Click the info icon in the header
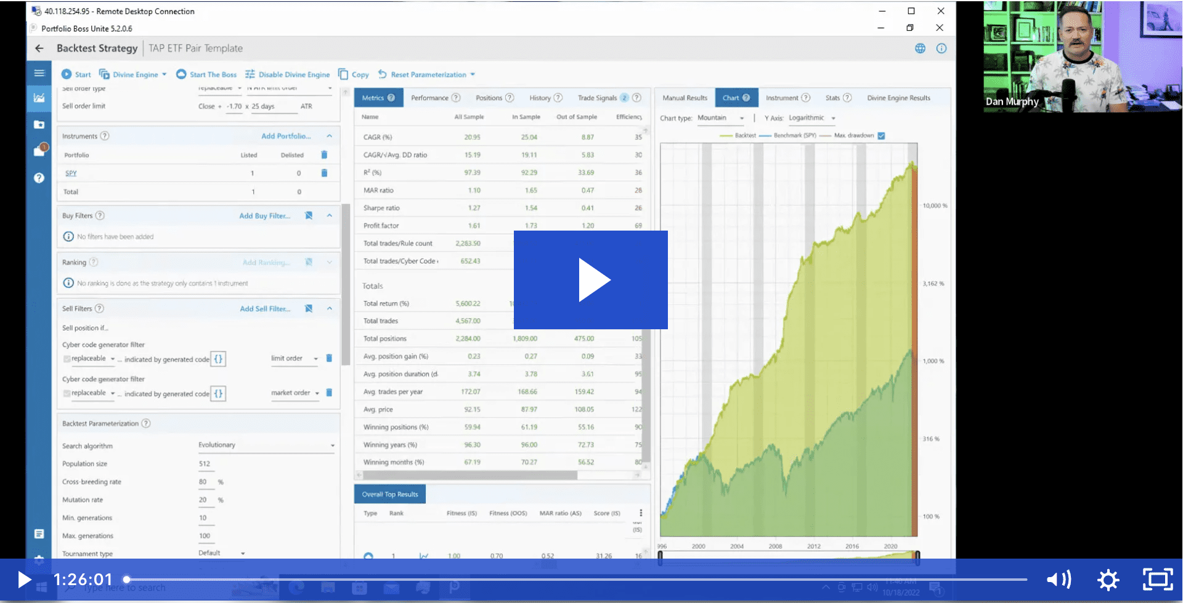This screenshot has height=603, width=1183. [941, 48]
